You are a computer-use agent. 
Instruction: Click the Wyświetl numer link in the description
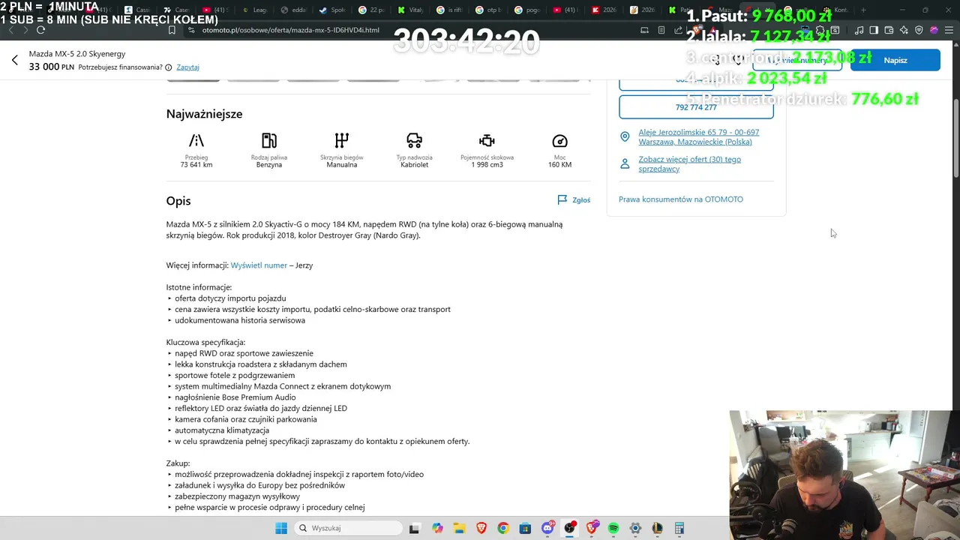click(259, 265)
